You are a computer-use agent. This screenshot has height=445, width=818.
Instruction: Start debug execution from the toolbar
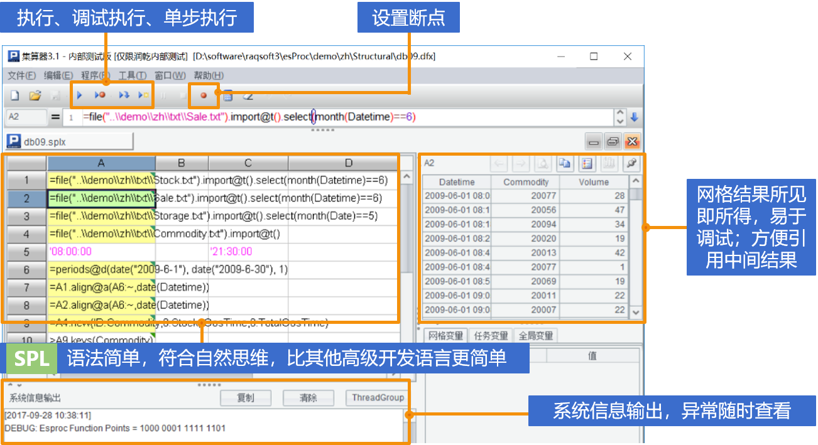point(100,95)
